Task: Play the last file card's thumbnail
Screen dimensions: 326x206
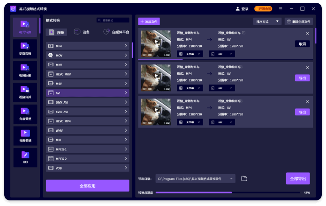Action: pyautogui.click(x=156, y=110)
